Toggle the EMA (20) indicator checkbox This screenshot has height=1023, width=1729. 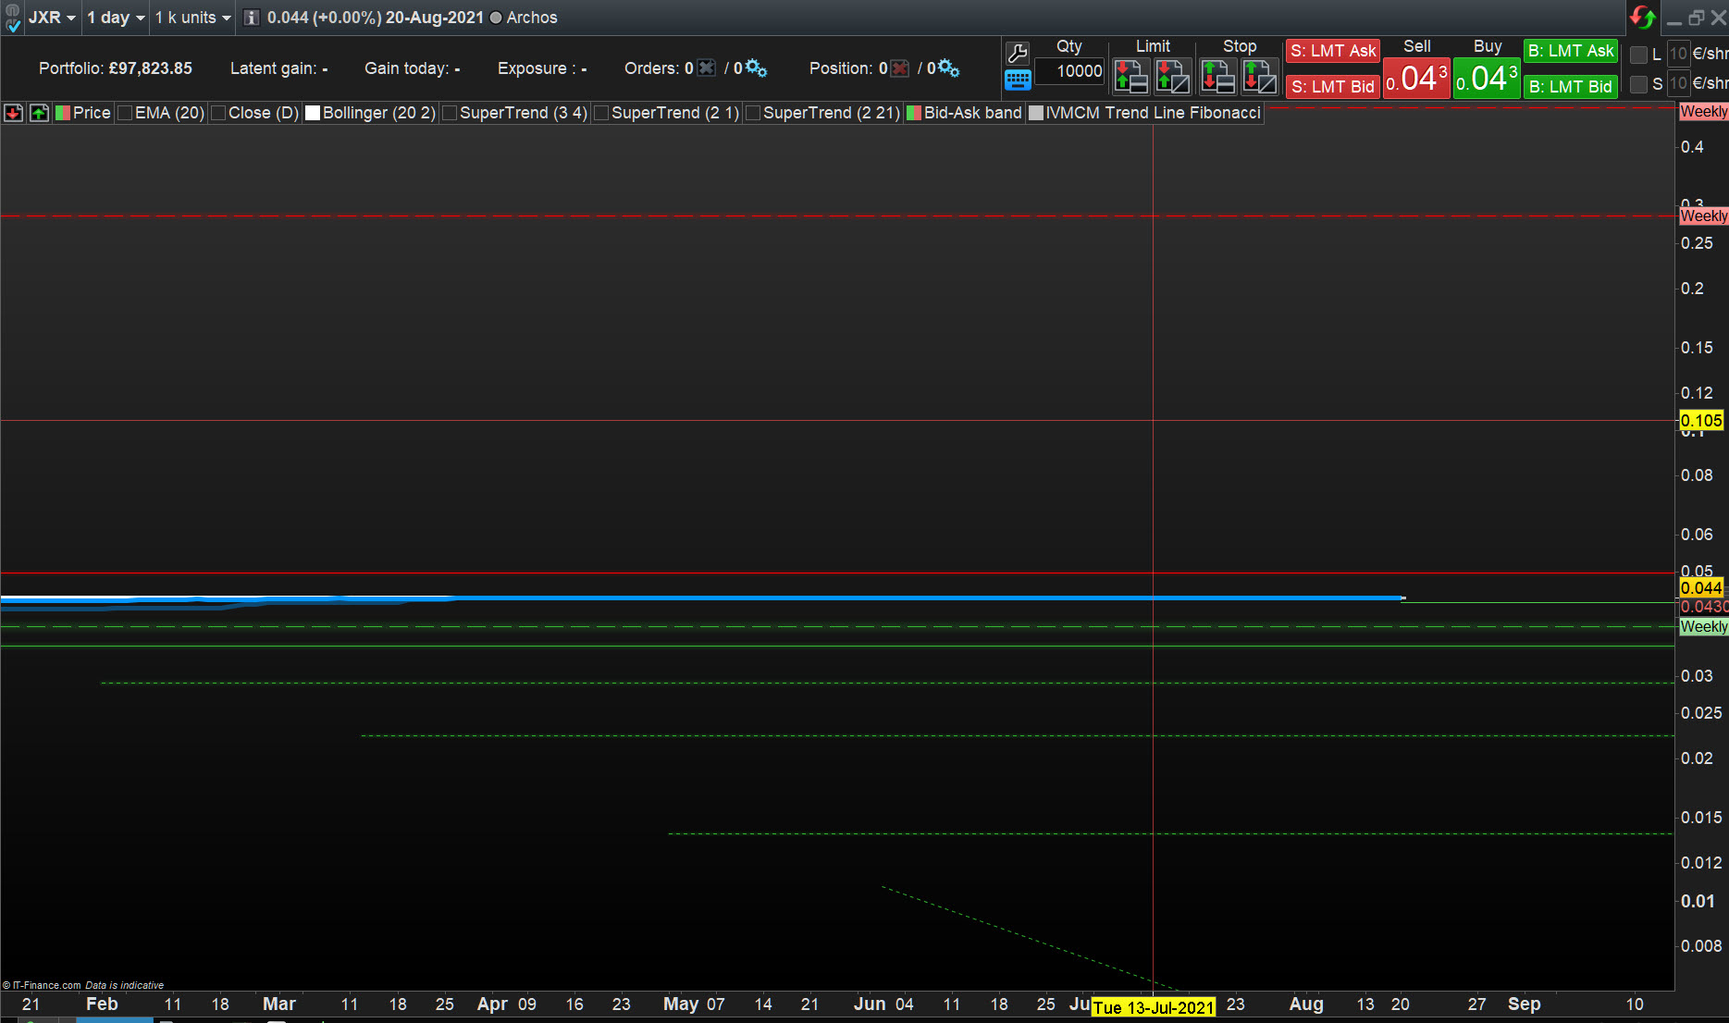125,113
